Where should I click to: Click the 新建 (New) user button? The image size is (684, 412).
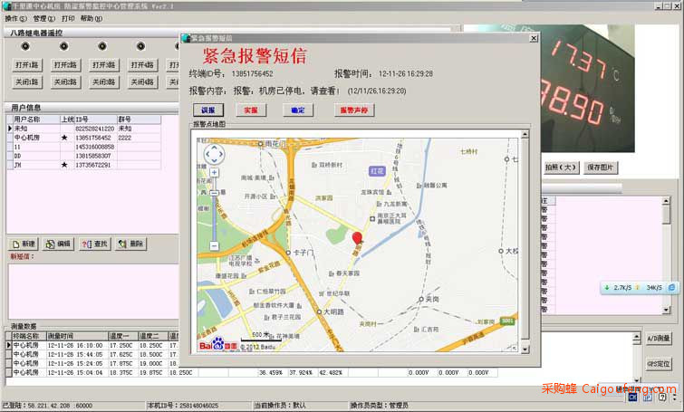pos(24,244)
